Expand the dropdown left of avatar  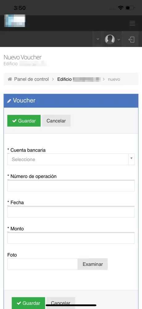pyautogui.click(x=98, y=39)
